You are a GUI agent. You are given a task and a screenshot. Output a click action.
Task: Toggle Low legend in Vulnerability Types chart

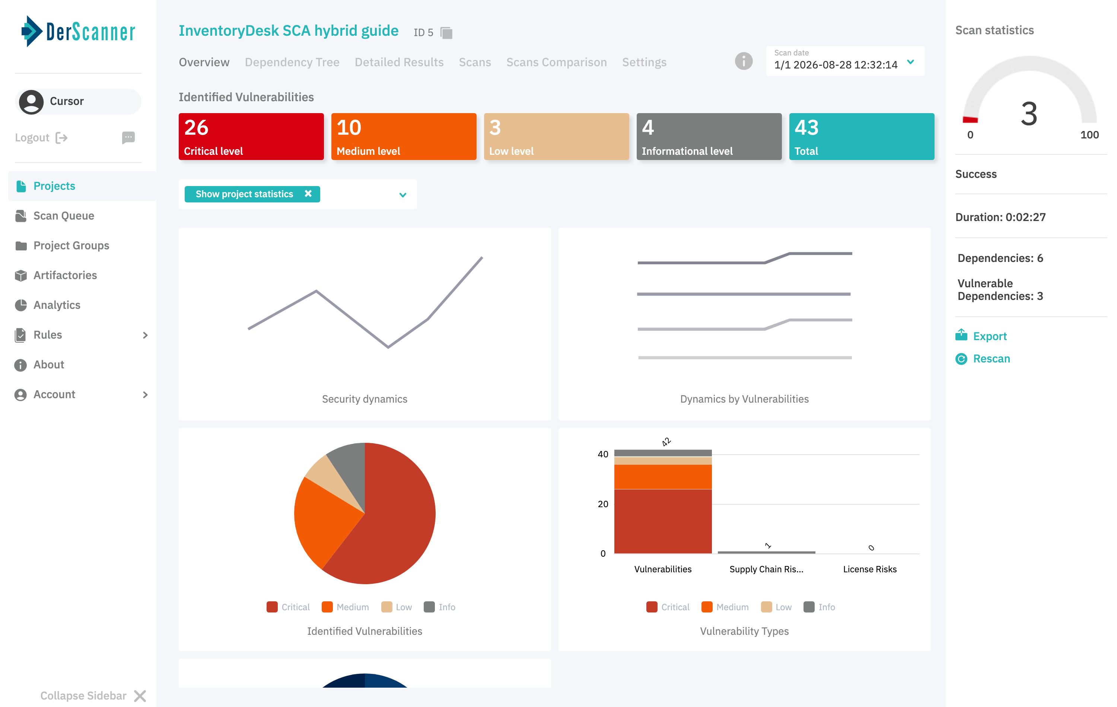click(x=777, y=607)
